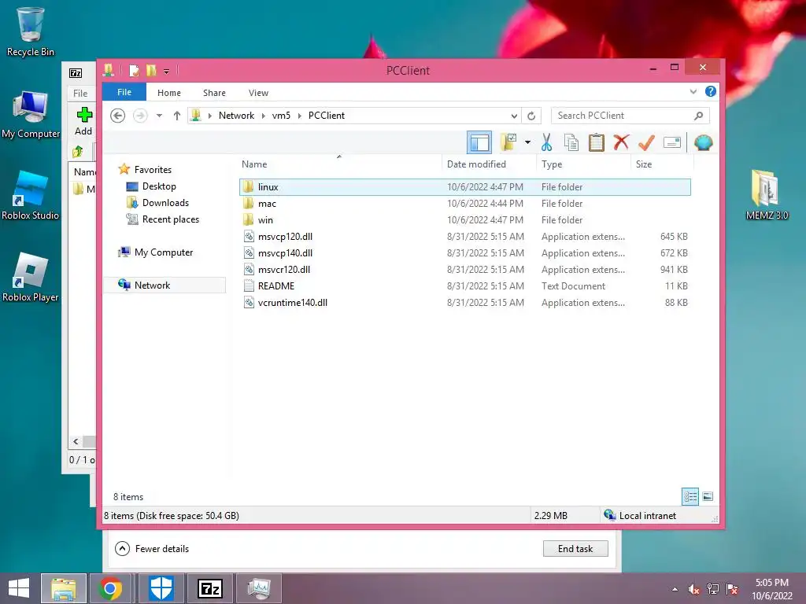This screenshot has height=604, width=806.
Task: Open Google Chrome from the taskbar
Action: pyautogui.click(x=110, y=588)
